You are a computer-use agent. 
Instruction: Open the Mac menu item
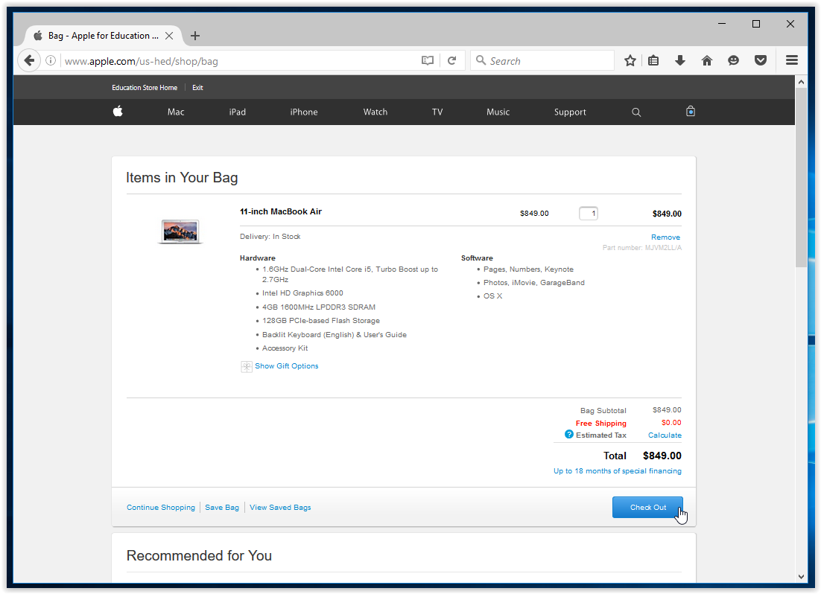point(176,112)
